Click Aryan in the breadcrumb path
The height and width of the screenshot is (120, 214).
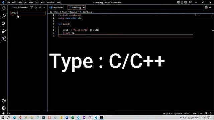click(64, 12)
